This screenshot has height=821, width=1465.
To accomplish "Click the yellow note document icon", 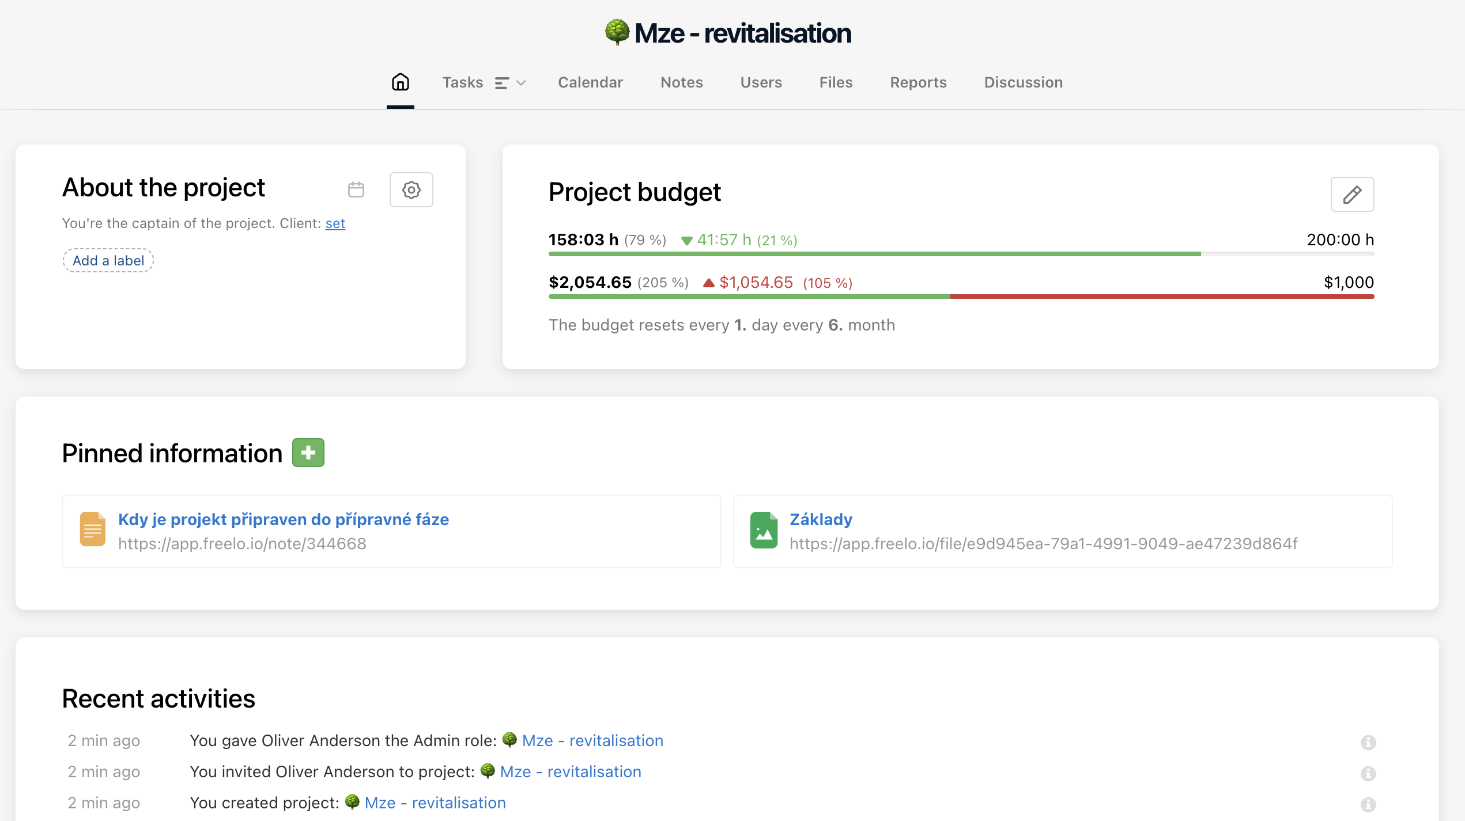I will (x=93, y=529).
